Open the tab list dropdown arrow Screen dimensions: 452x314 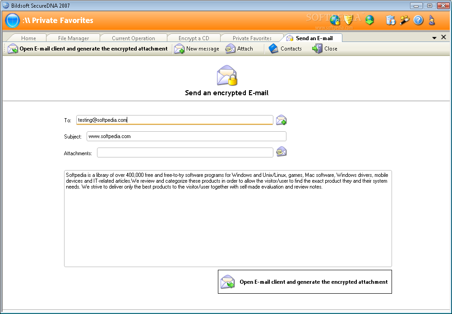click(434, 38)
